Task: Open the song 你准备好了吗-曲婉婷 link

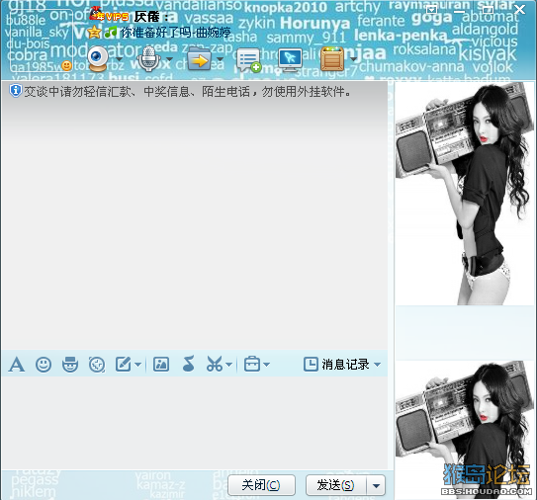Action: click(x=175, y=33)
